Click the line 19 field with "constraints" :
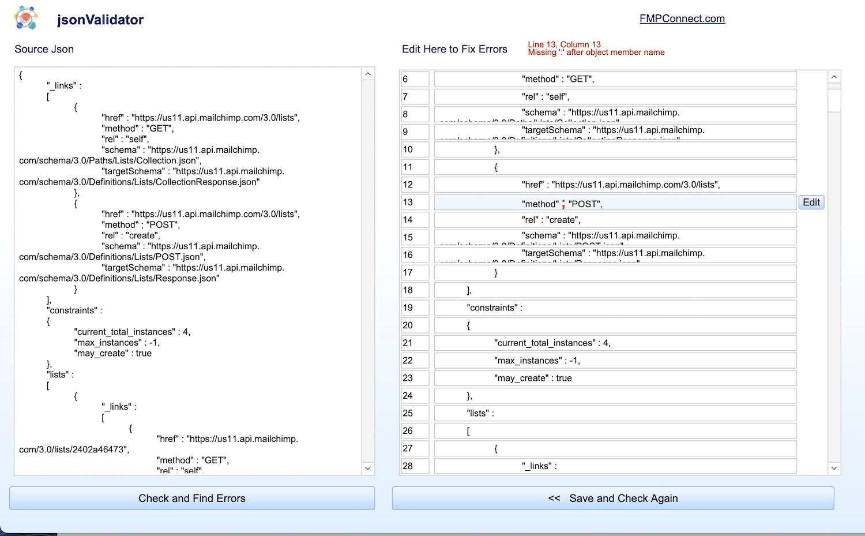The height and width of the screenshot is (536, 865). point(615,308)
